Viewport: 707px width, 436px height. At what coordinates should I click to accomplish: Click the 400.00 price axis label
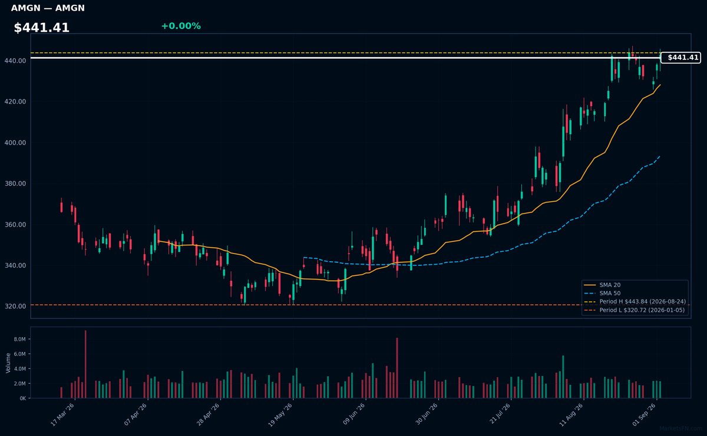tap(16, 143)
